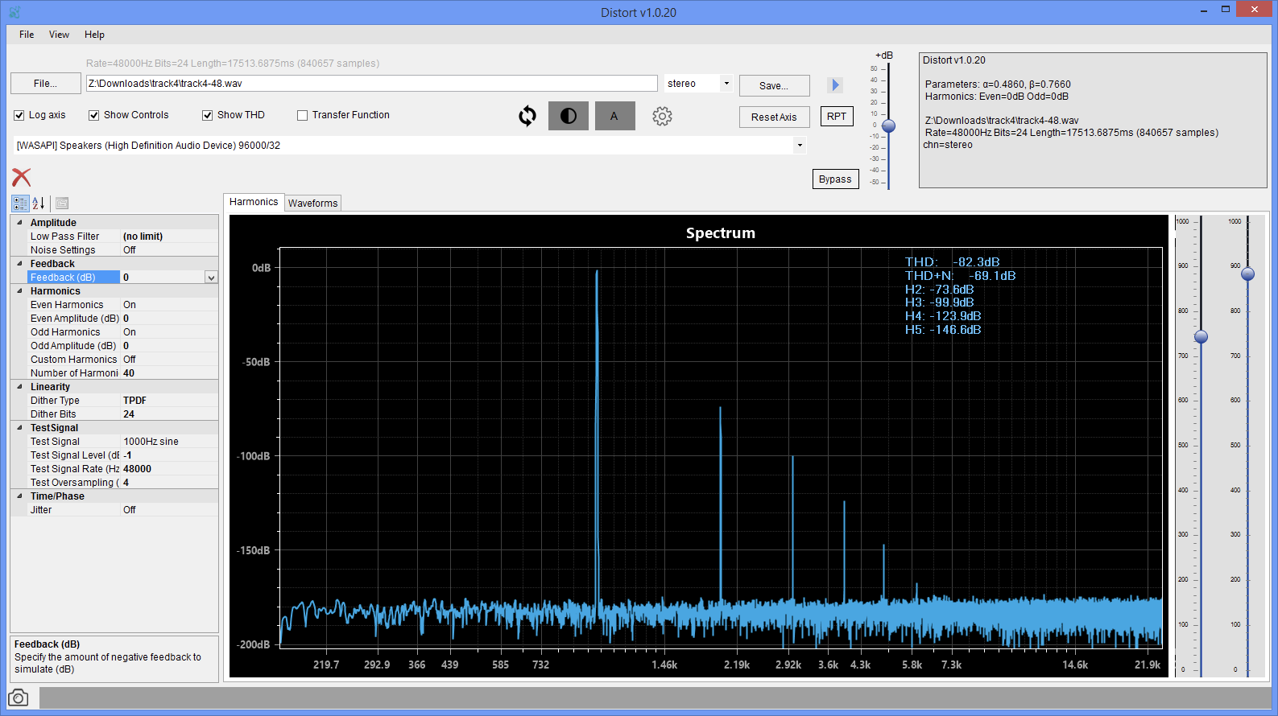Toggle the half-circle contrast icon button
The height and width of the screenshot is (716, 1278).
569,116
